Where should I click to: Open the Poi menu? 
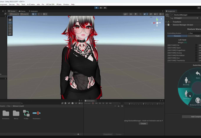tap(43, 4)
